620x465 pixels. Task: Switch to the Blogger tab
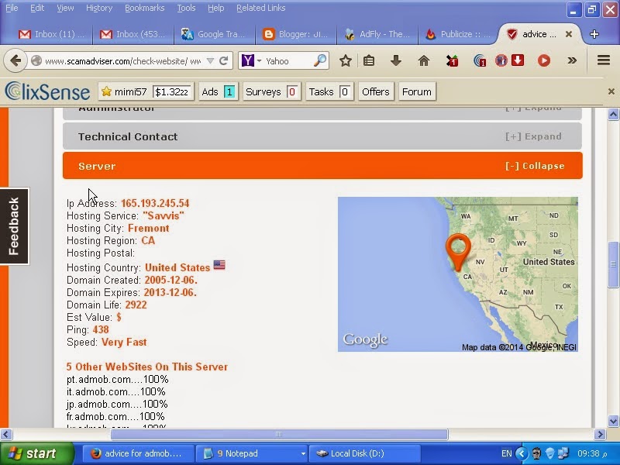click(295, 34)
